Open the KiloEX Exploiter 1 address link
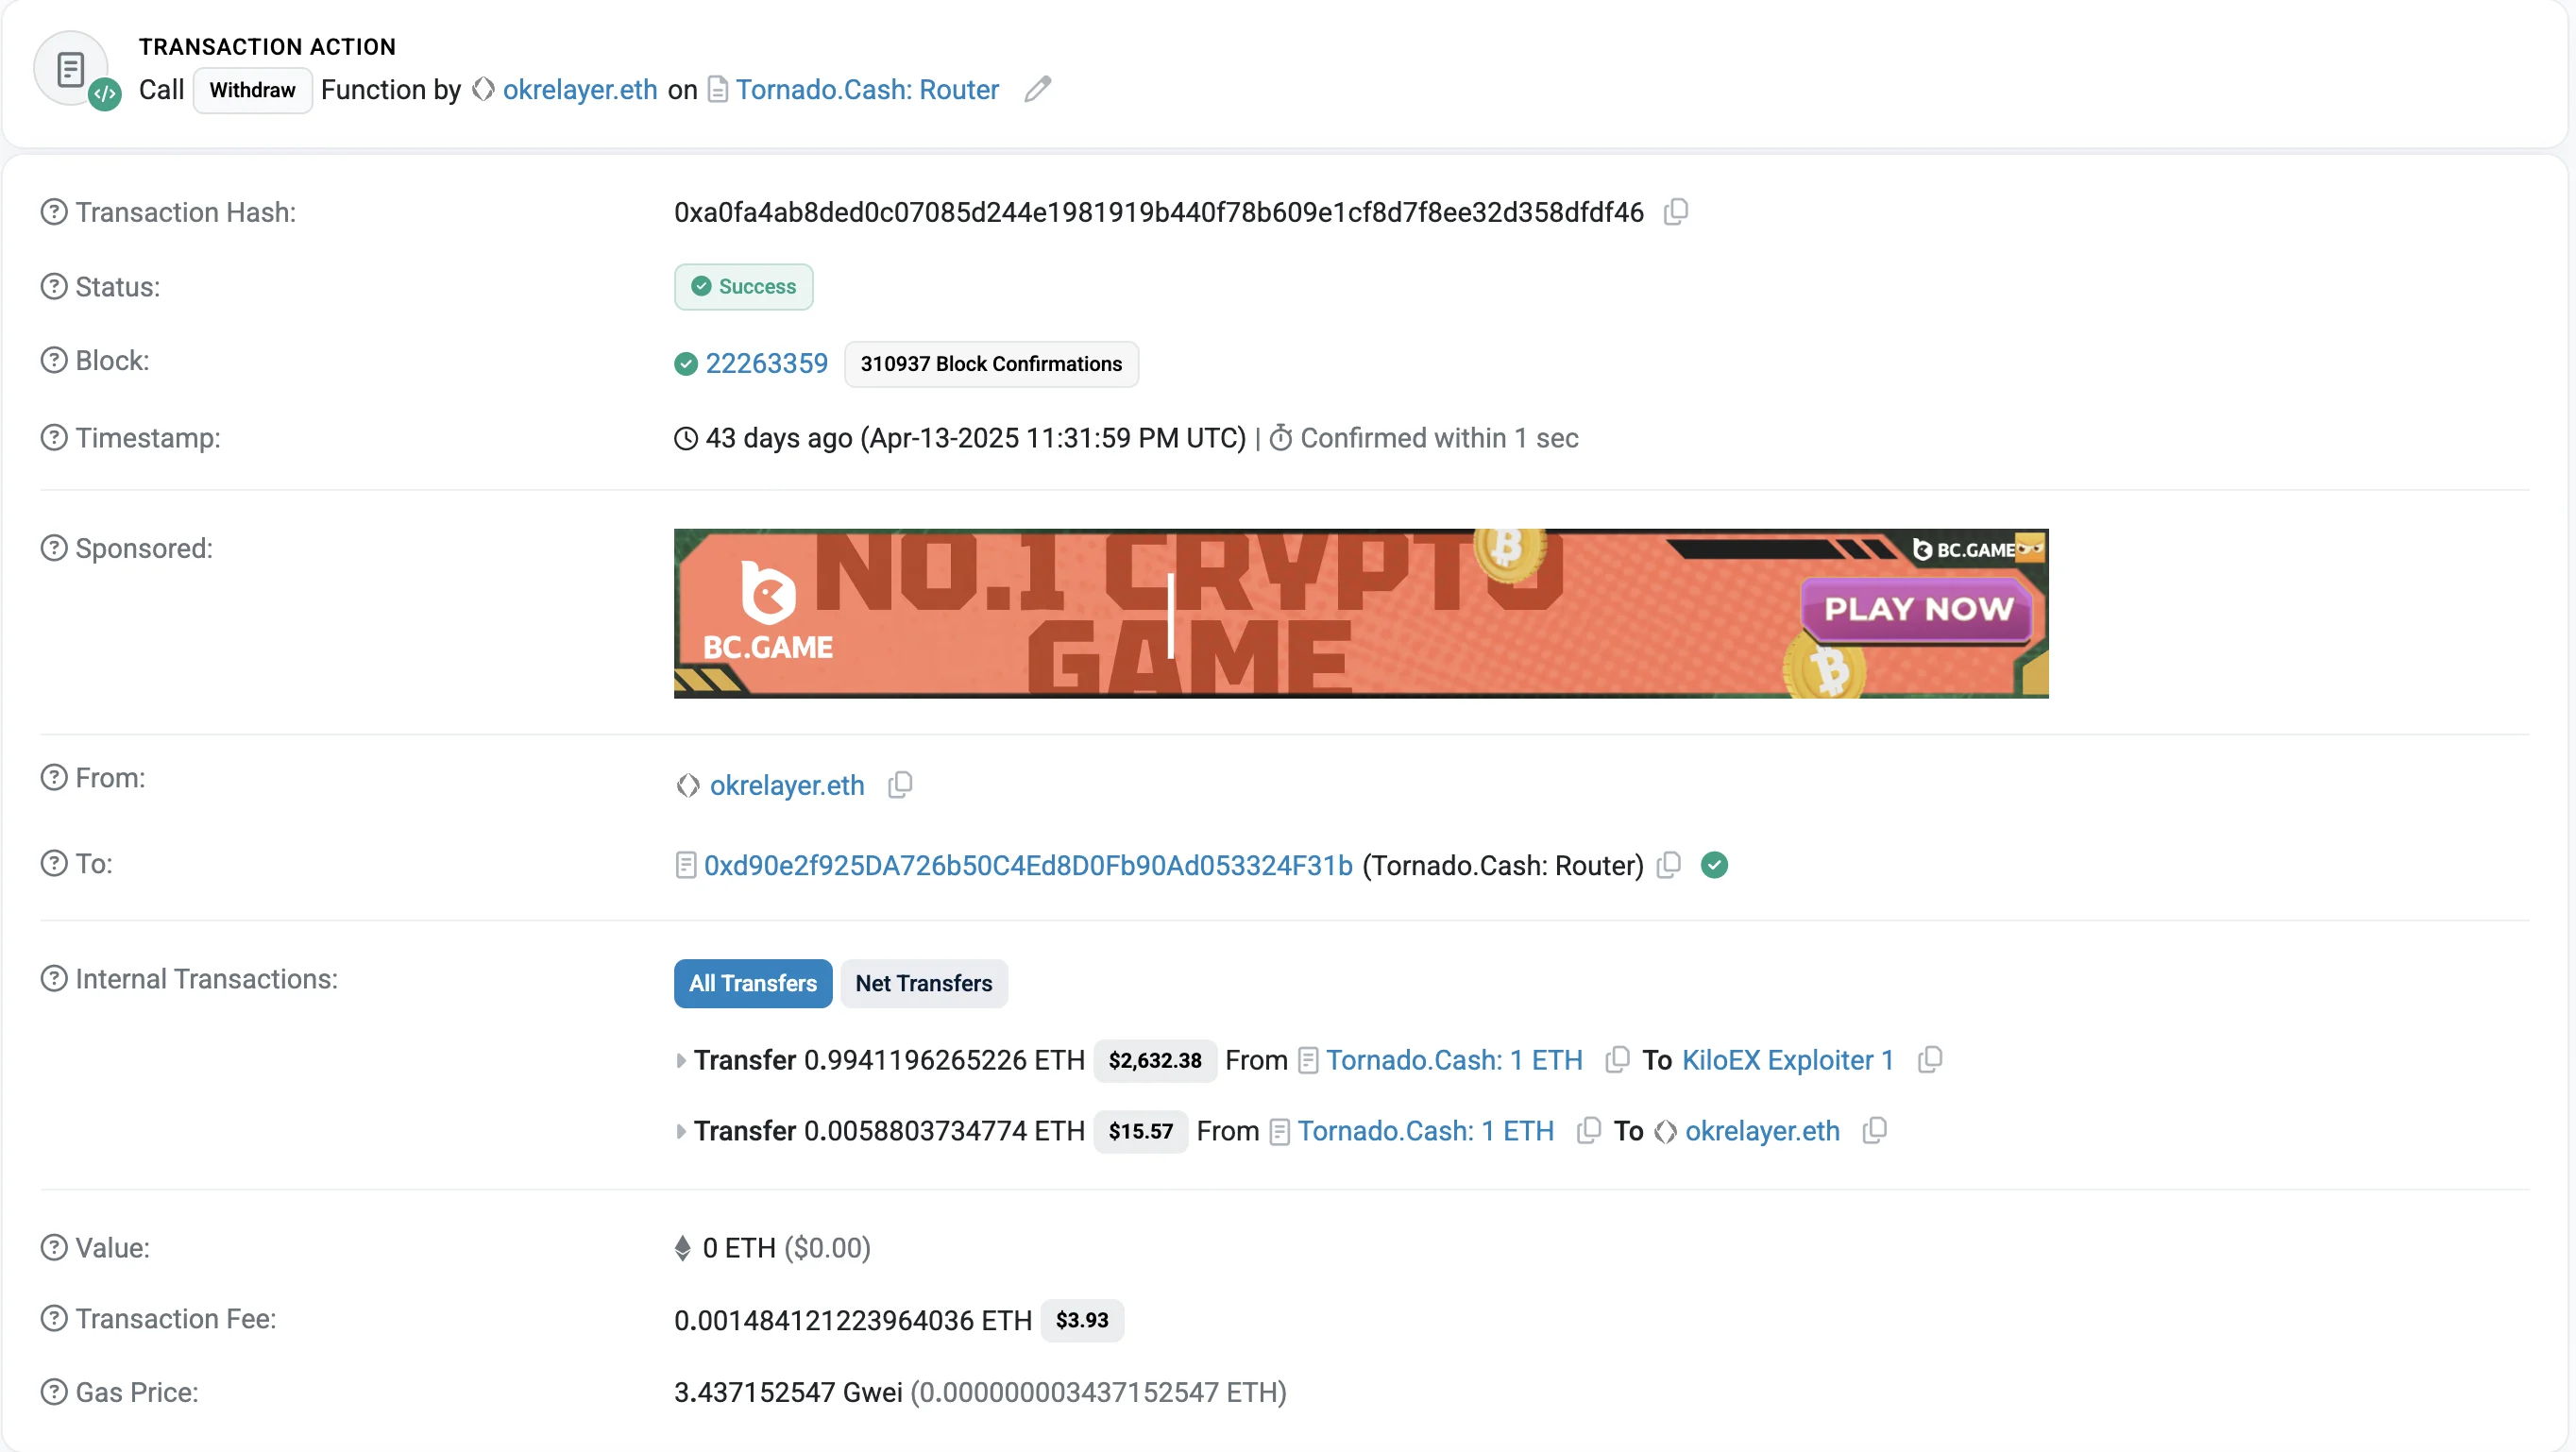2576x1452 pixels. (1787, 1060)
